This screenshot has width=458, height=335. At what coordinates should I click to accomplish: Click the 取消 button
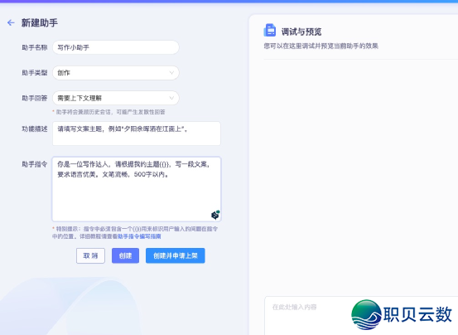click(90, 255)
